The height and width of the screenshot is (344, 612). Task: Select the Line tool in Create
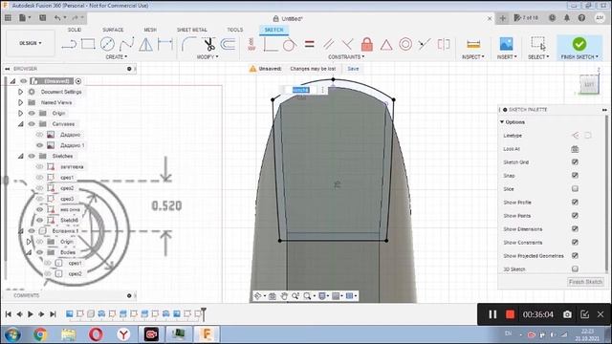[x=69, y=44]
